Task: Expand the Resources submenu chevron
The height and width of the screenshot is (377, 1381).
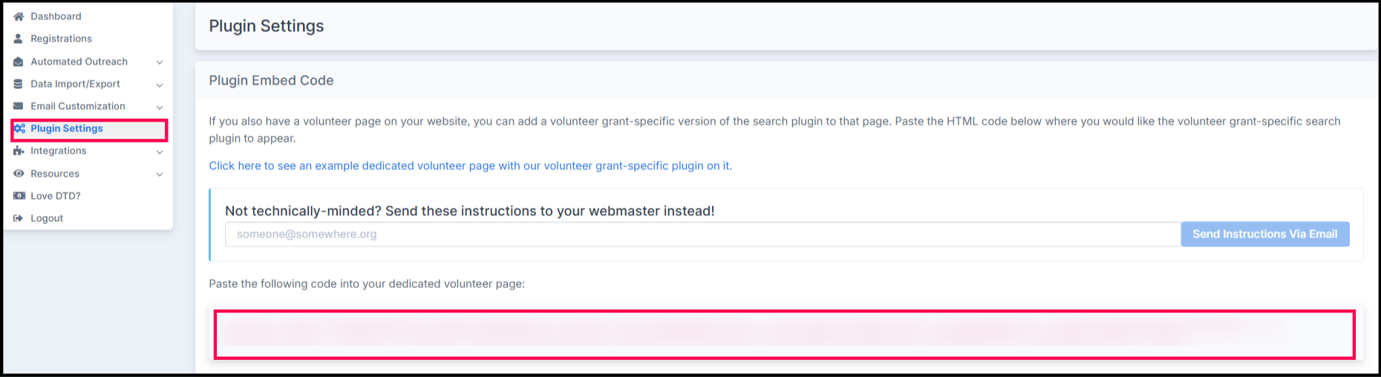Action: point(159,174)
